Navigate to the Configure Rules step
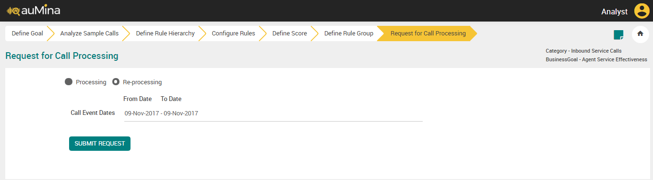The width and height of the screenshot is (653, 180). pos(233,34)
